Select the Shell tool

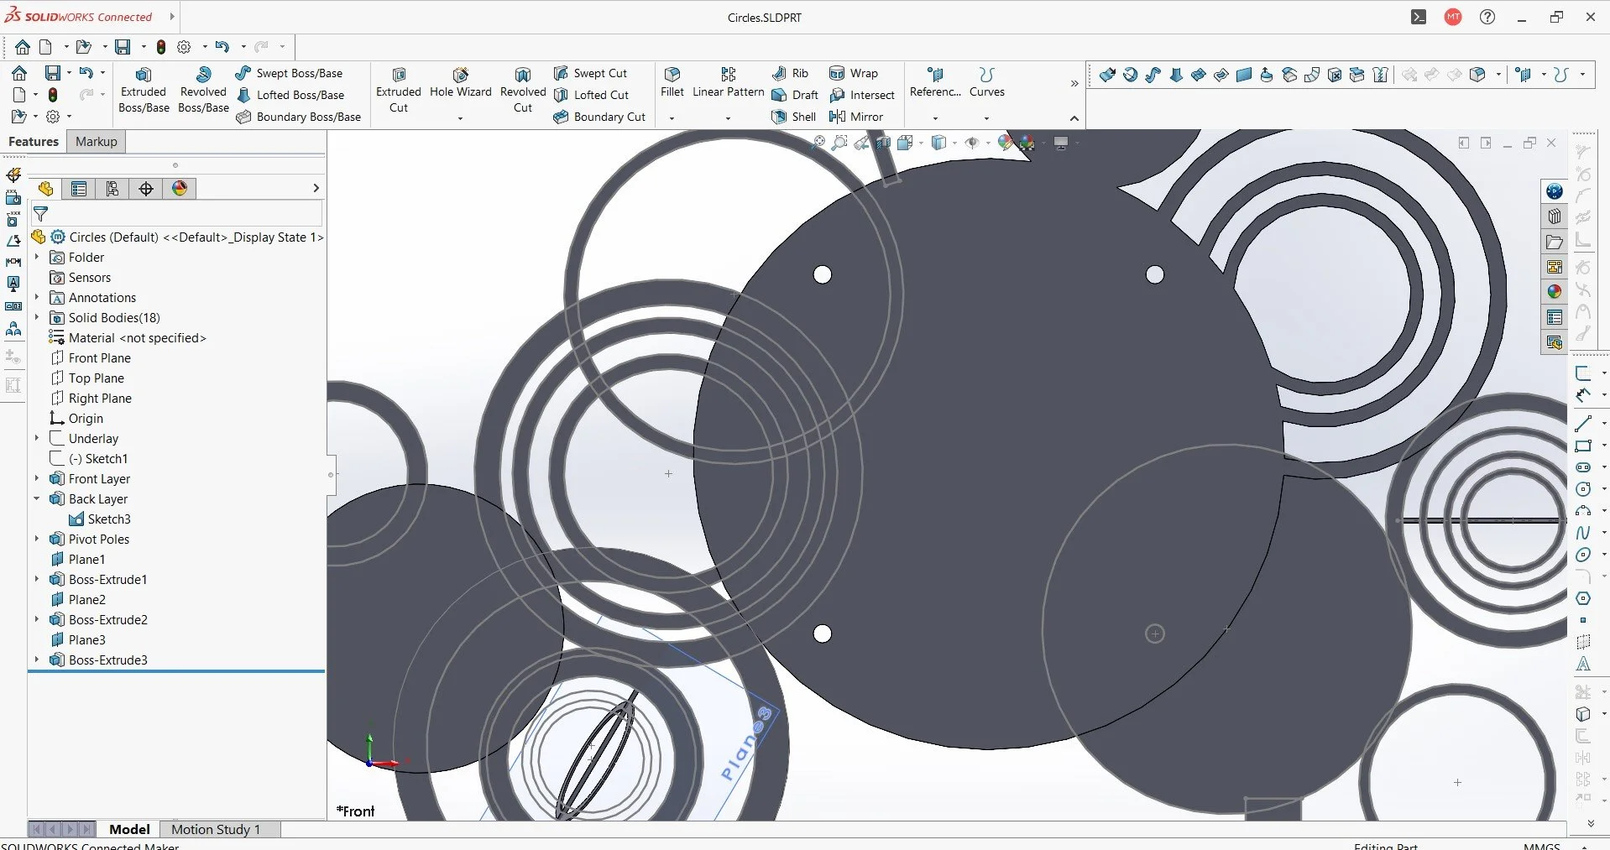(x=794, y=117)
